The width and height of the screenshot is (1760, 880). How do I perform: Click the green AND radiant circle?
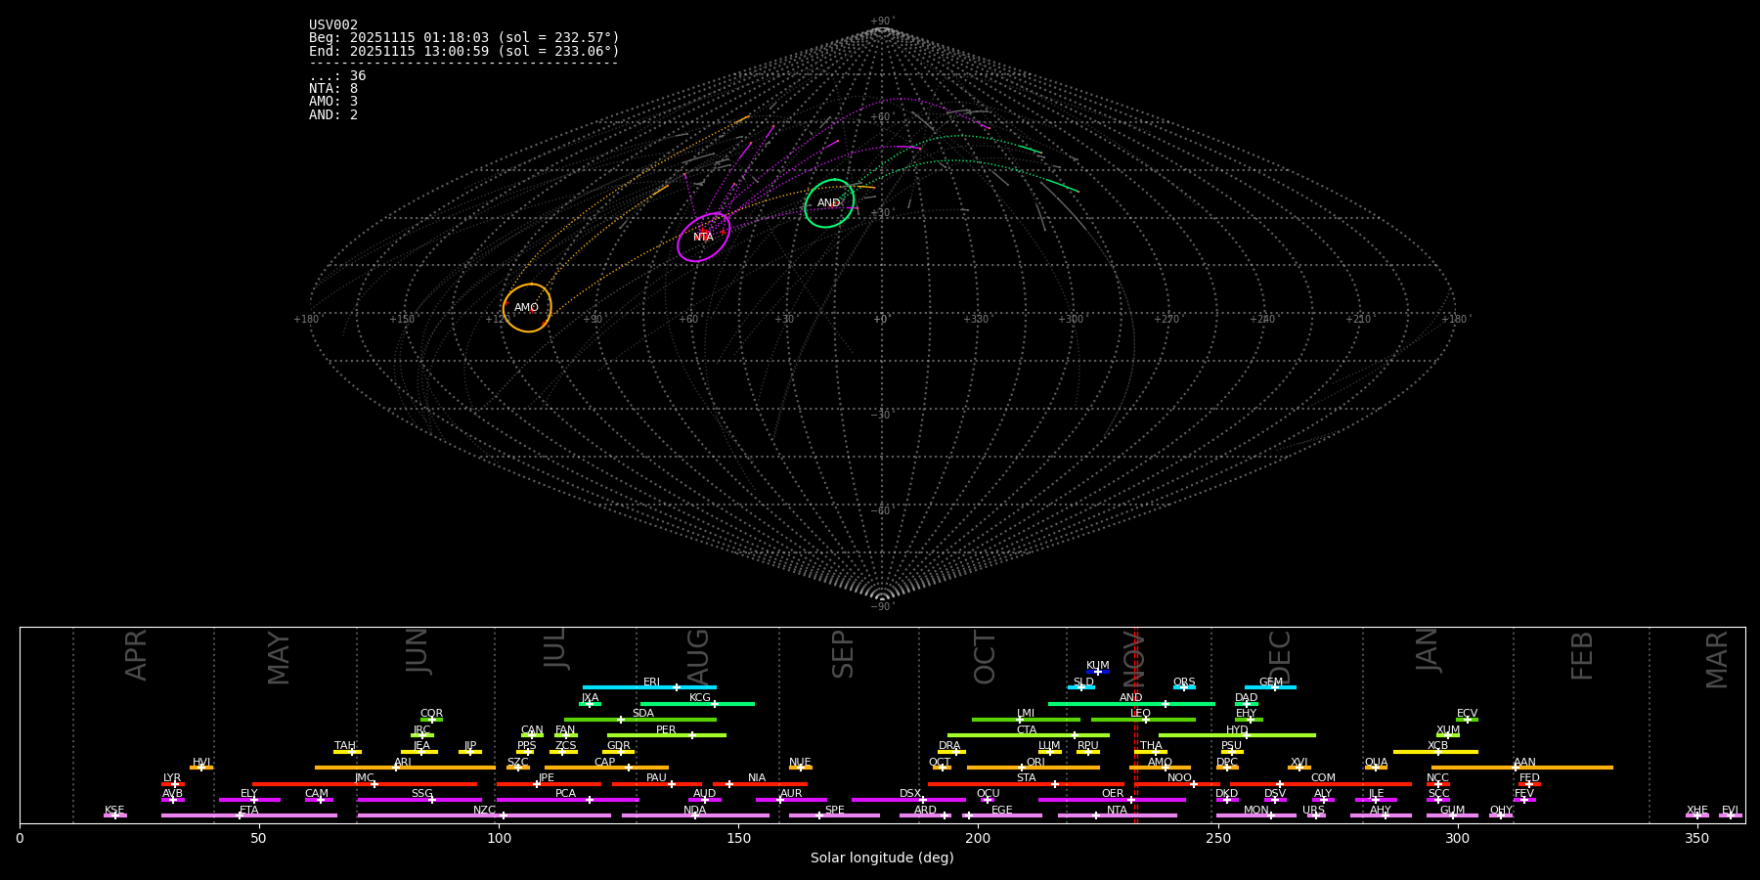(829, 203)
